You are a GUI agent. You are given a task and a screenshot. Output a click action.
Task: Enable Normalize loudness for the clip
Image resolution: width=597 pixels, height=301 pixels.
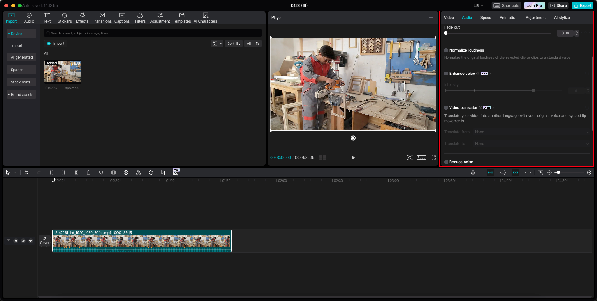pyautogui.click(x=446, y=50)
